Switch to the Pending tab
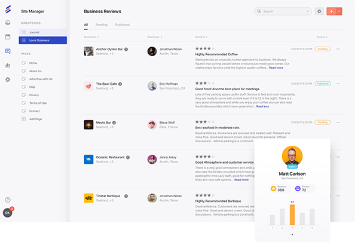The image size is (355, 242). pyautogui.click(x=102, y=24)
